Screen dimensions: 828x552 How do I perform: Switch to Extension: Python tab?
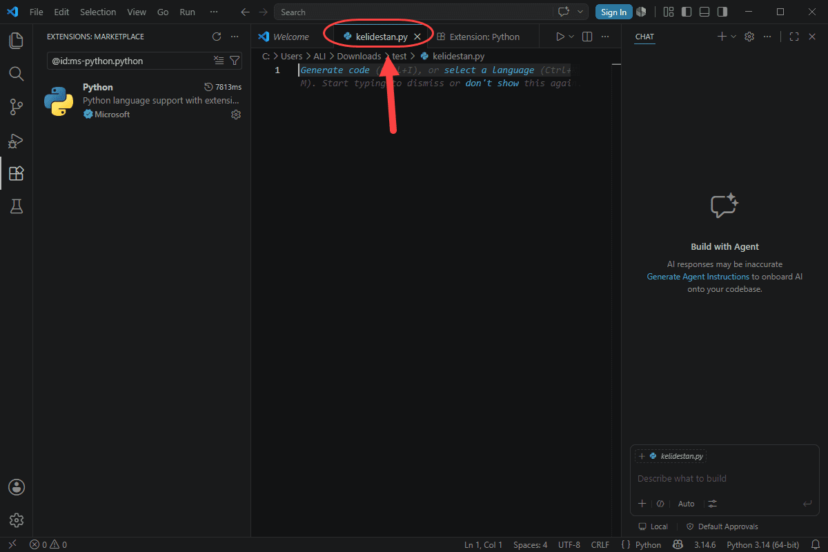478,37
